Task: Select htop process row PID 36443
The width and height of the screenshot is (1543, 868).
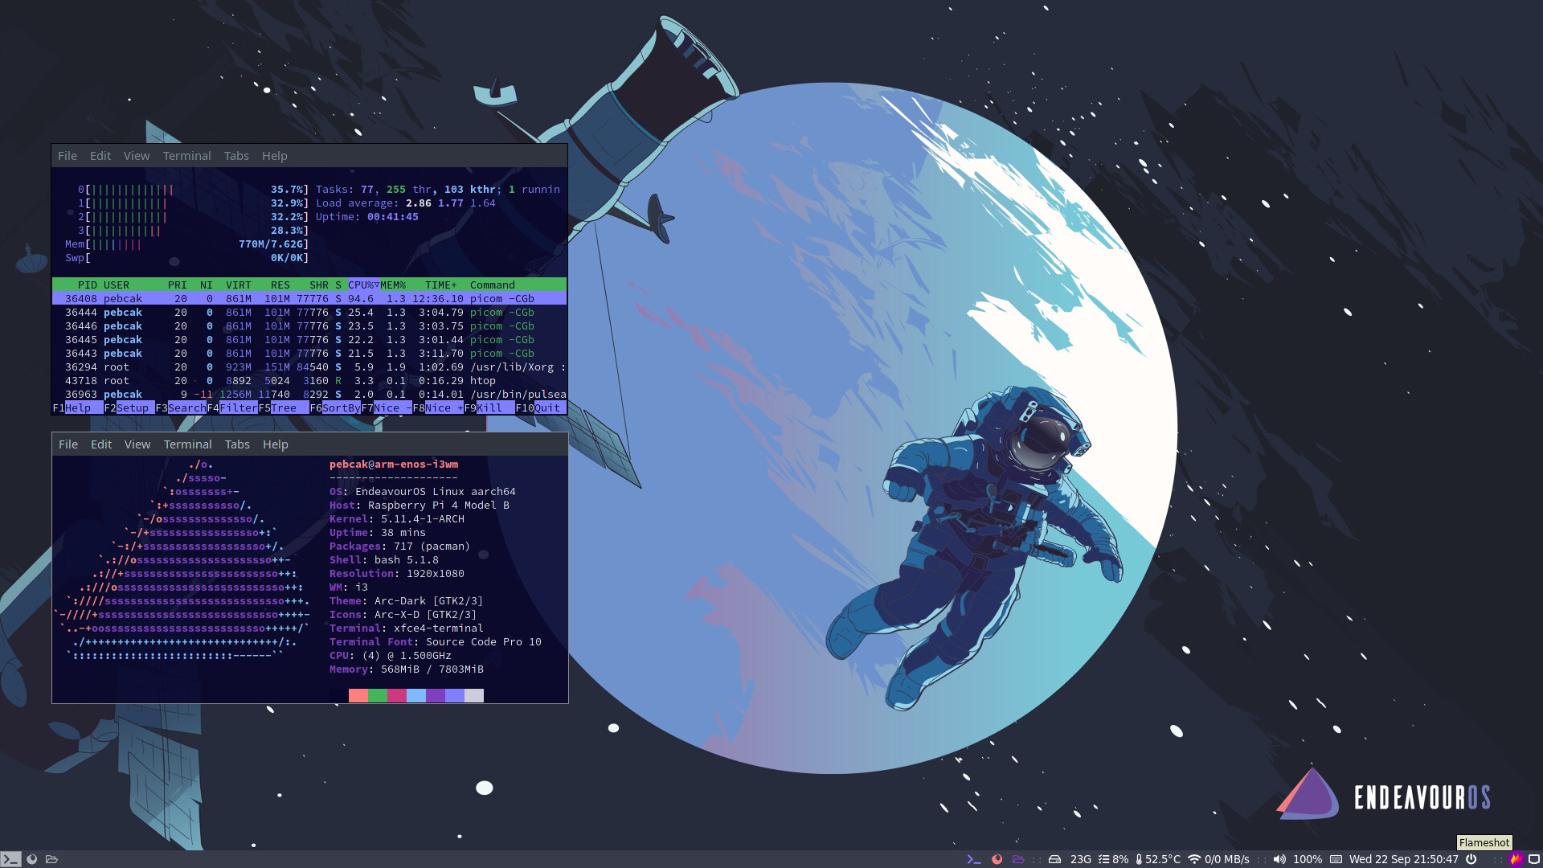Action: tap(309, 354)
